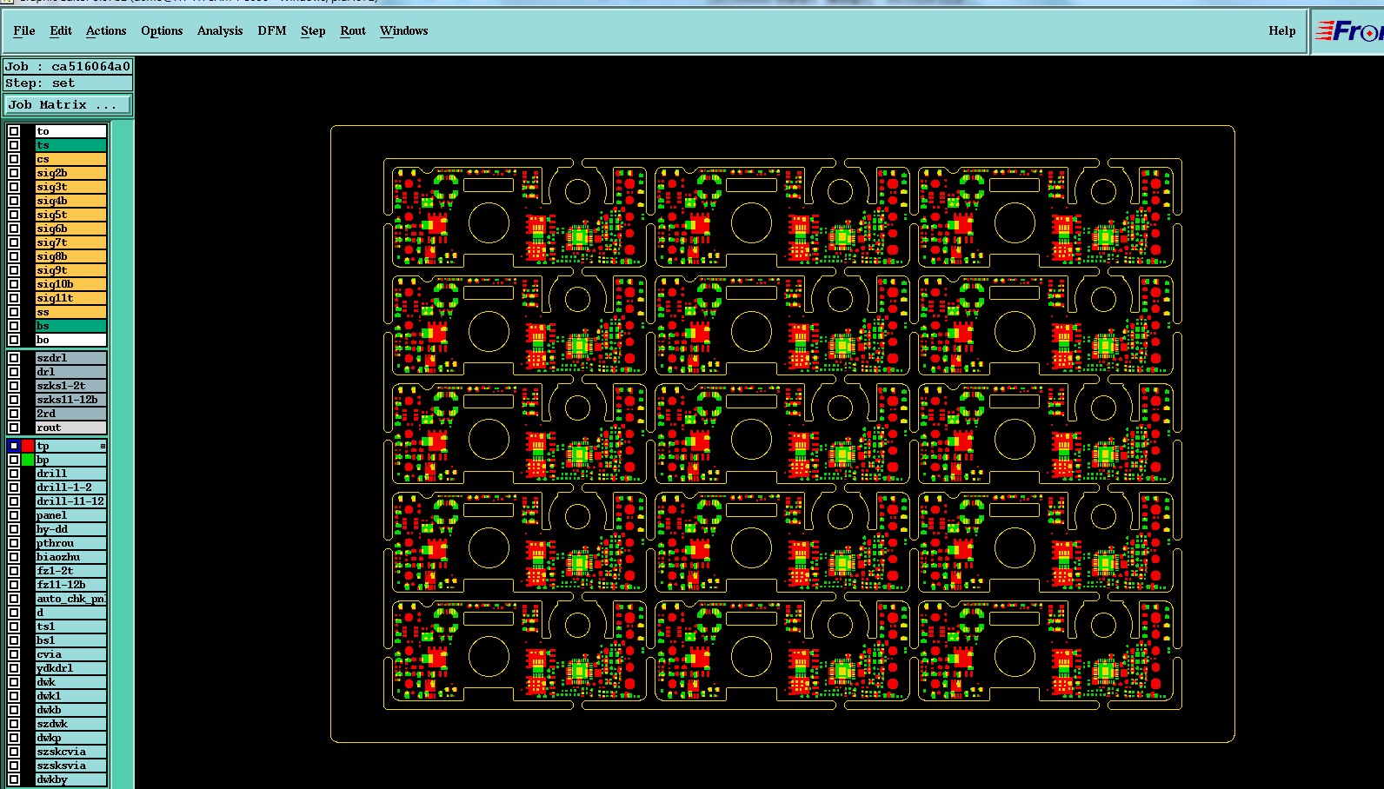Select the sig9t layer name
The height and width of the screenshot is (789, 1384).
point(70,270)
